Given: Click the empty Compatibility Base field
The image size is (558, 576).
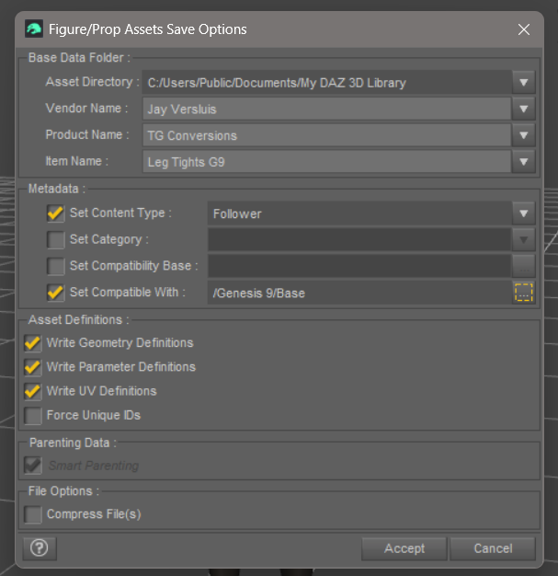Looking at the screenshot, I should click(x=359, y=266).
